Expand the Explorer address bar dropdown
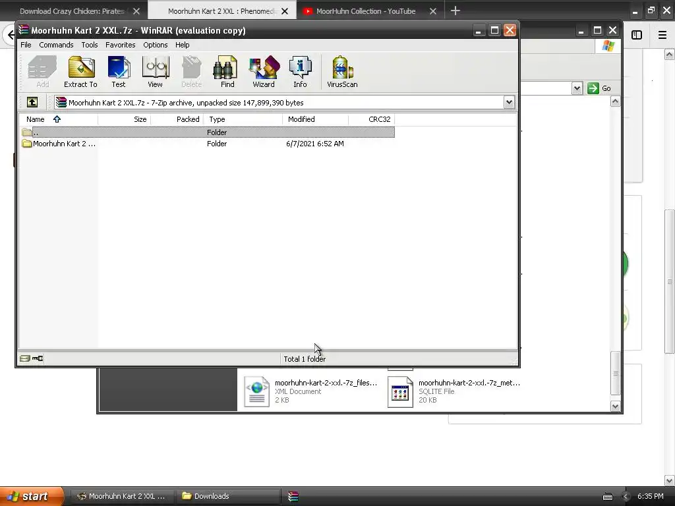This screenshot has height=506, width=675. click(577, 88)
